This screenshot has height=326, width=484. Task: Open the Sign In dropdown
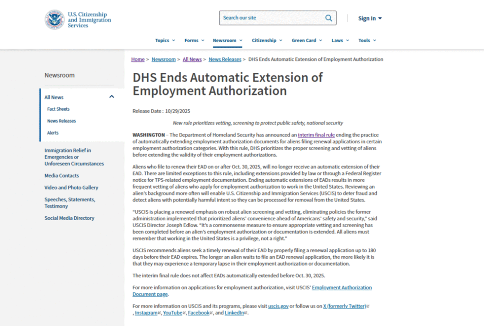(x=370, y=18)
